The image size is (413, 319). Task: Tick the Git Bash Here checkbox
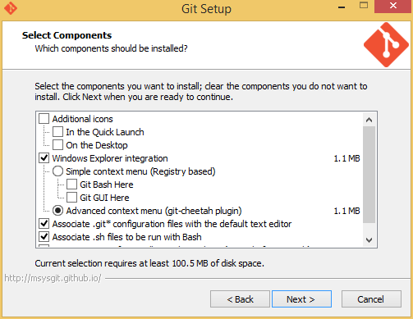pyautogui.click(x=71, y=185)
